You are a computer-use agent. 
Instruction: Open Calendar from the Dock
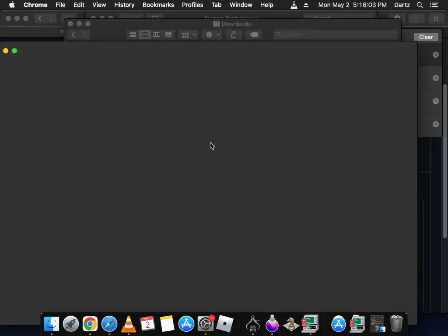(148, 324)
